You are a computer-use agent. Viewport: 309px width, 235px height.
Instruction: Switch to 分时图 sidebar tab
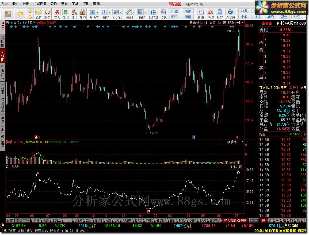coord(3,41)
